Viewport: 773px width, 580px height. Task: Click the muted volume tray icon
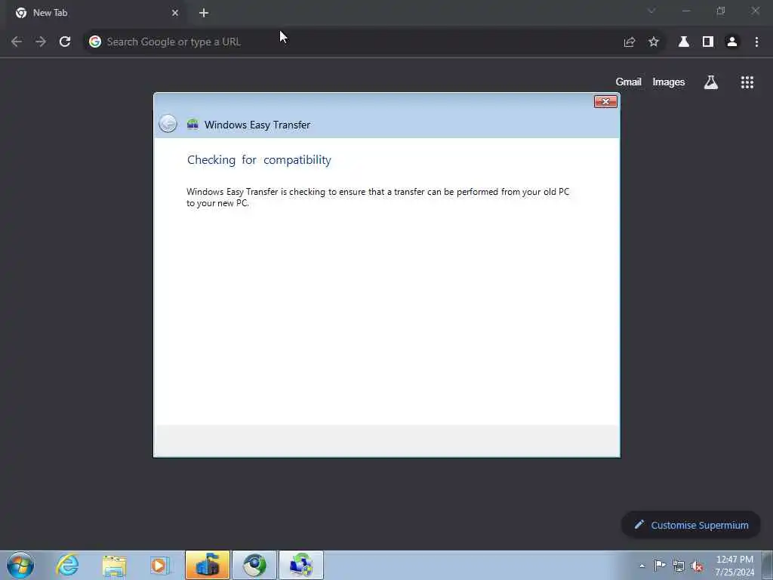697,566
